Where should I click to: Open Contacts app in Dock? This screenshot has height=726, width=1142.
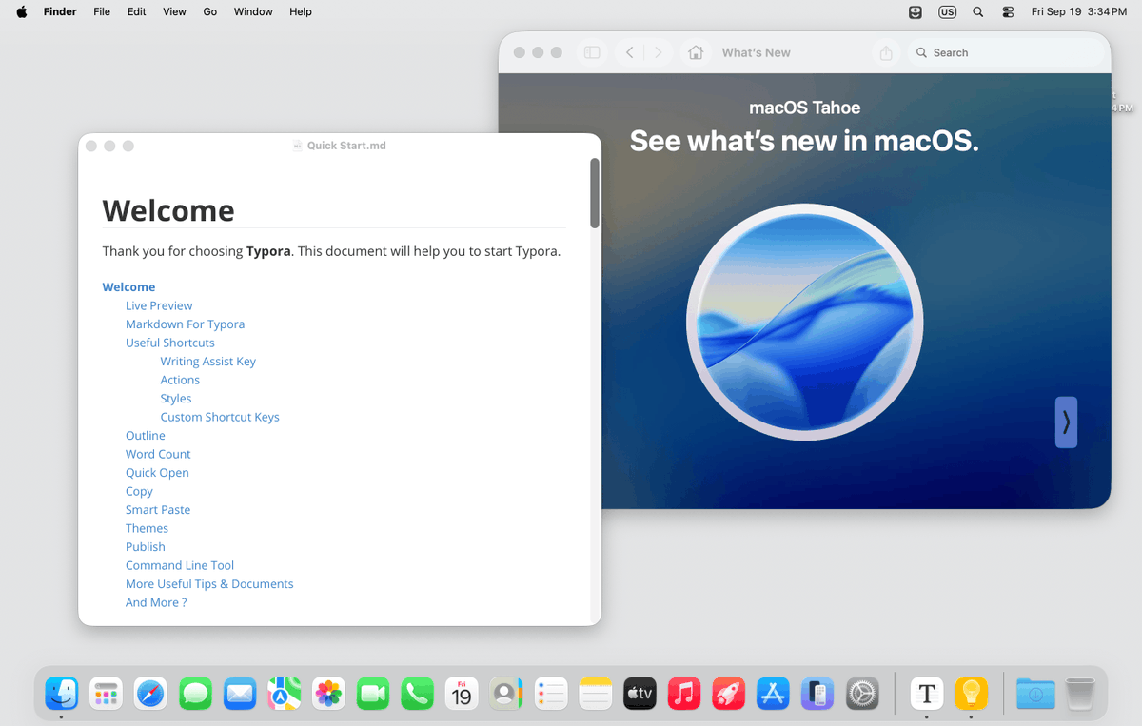tap(506, 694)
